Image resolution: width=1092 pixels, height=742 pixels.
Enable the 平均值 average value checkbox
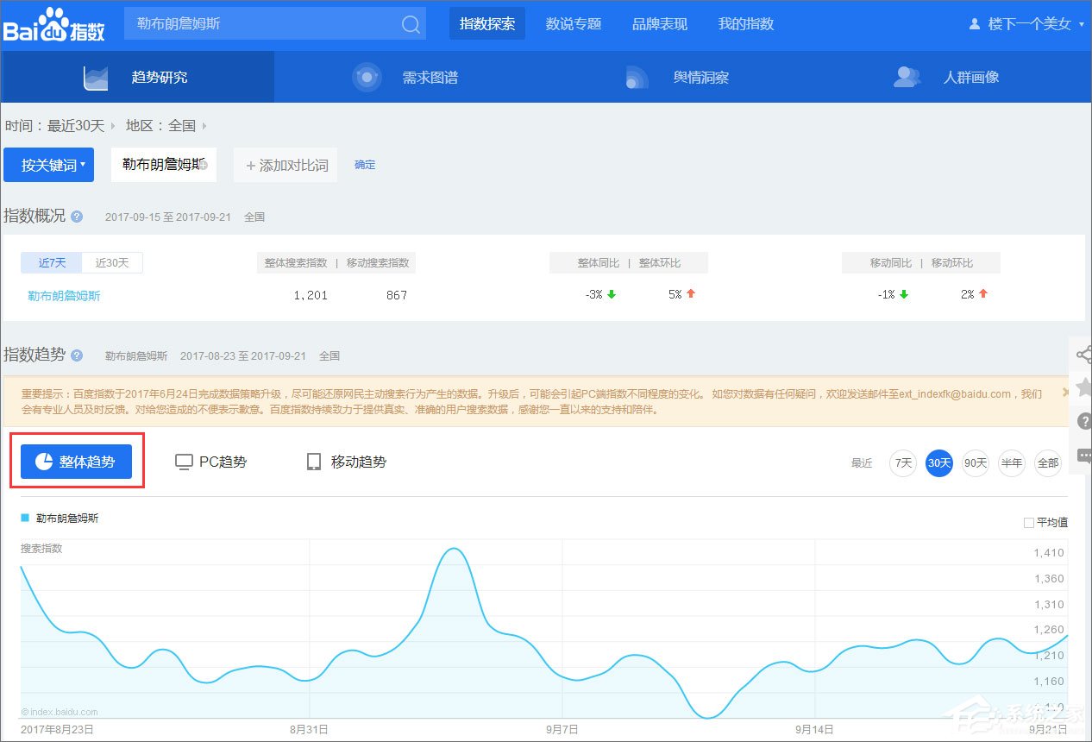tap(1027, 522)
